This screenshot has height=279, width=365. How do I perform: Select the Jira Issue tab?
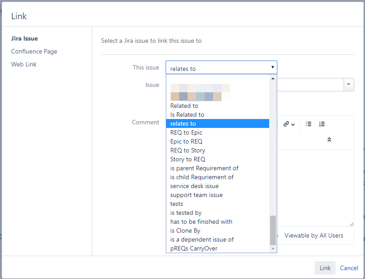coord(25,38)
